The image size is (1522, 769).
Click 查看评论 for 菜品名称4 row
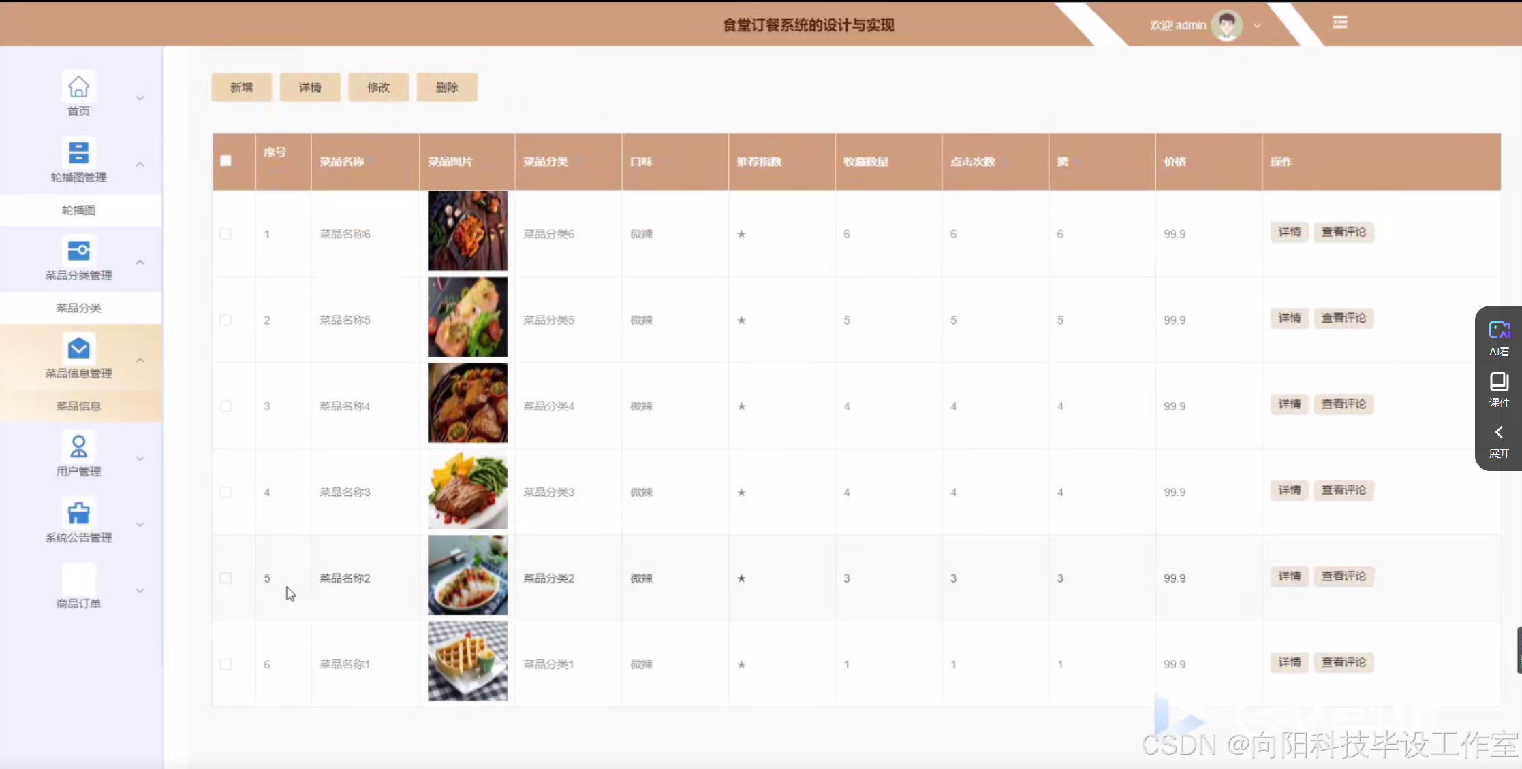1343,404
